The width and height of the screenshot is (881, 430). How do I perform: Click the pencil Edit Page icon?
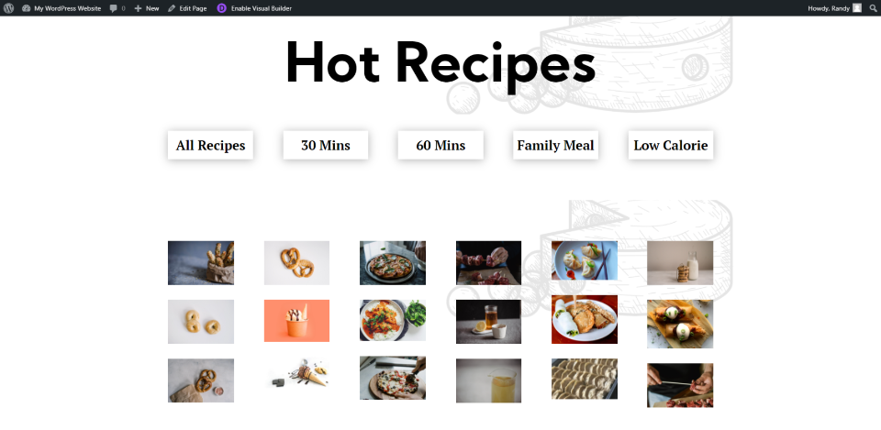tap(172, 8)
